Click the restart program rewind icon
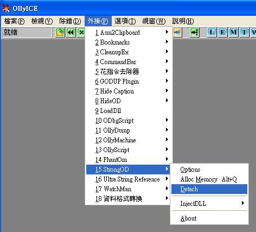This screenshot has width=256, height=232. (x=71, y=33)
